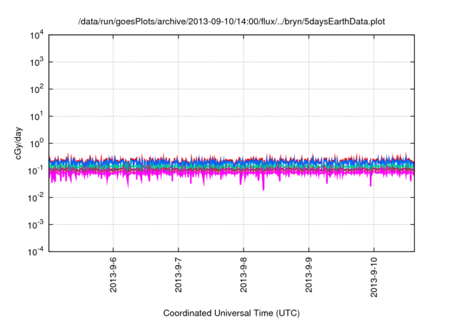Click the 2013-9-9 date tick label
The height and width of the screenshot is (320, 457).
click(309, 274)
